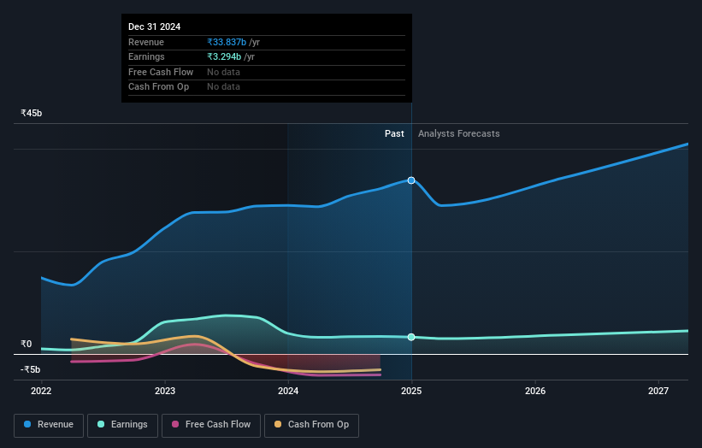Click the Revenue data point at 2025
This screenshot has height=448, width=702.
(x=411, y=180)
